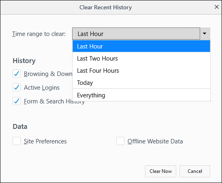222x183 pixels.
Task: Untick the Form & Search History checkbox
Action: click(x=17, y=101)
